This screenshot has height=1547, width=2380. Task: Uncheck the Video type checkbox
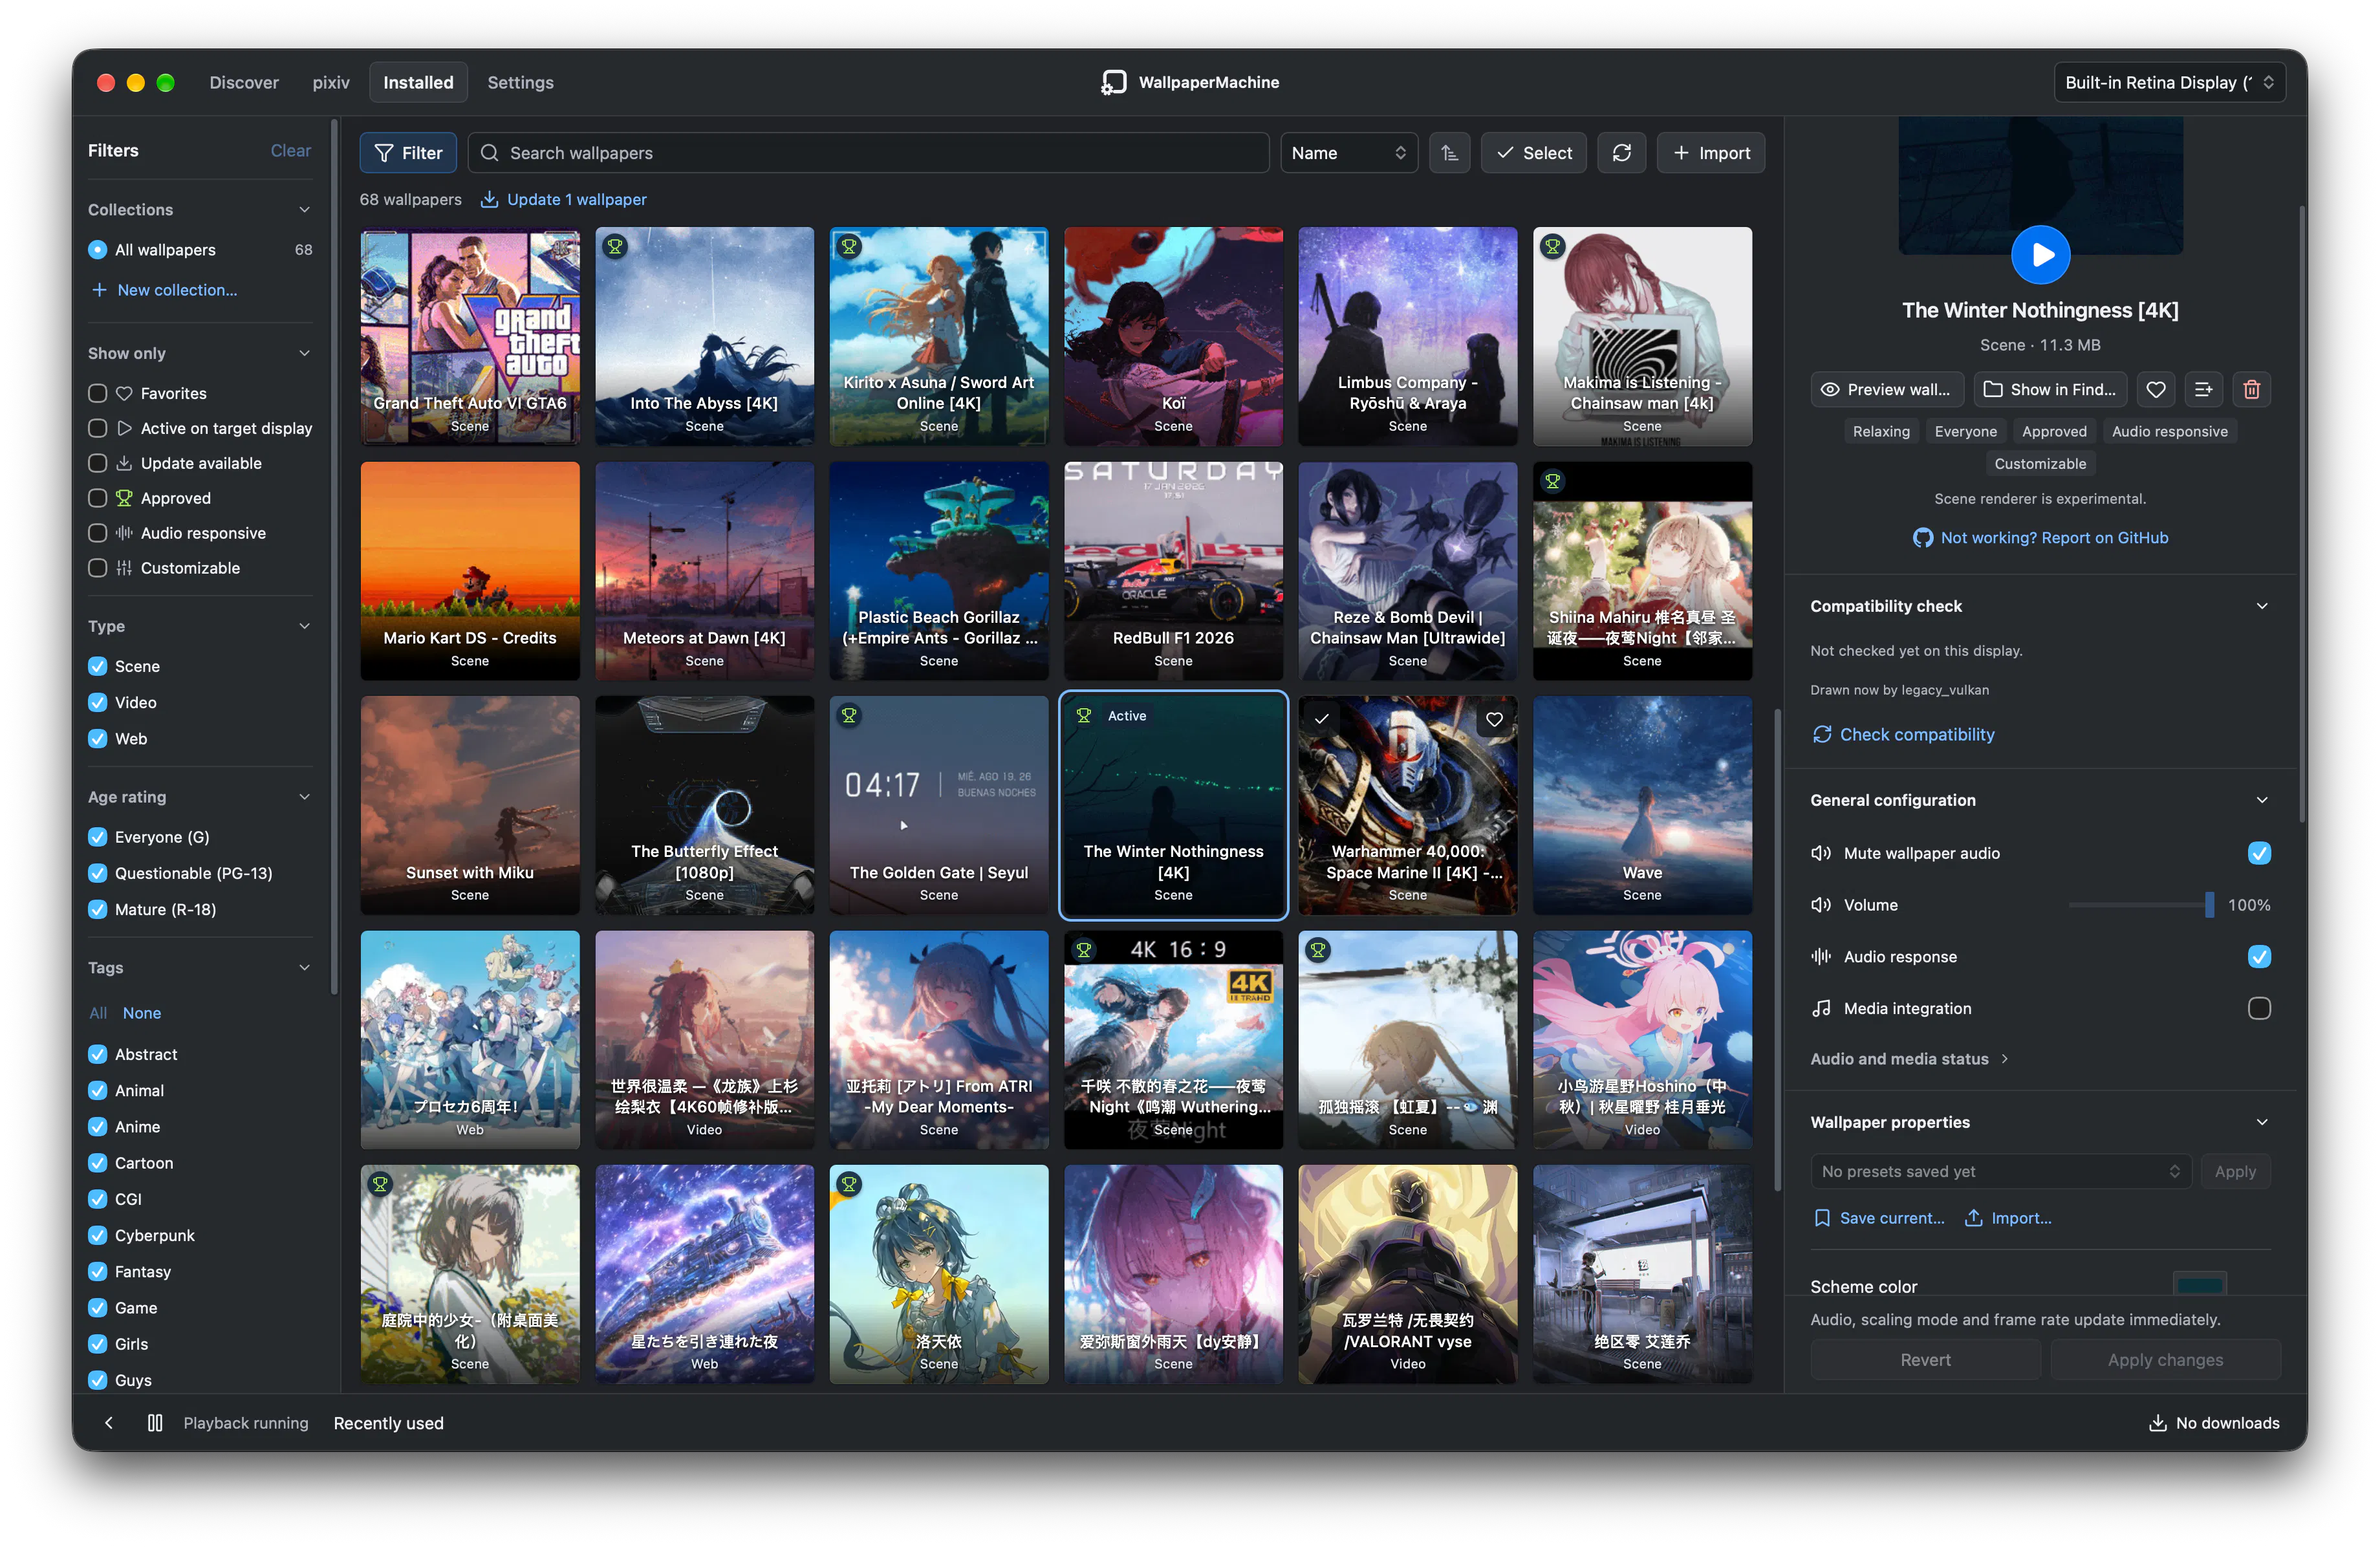97,702
